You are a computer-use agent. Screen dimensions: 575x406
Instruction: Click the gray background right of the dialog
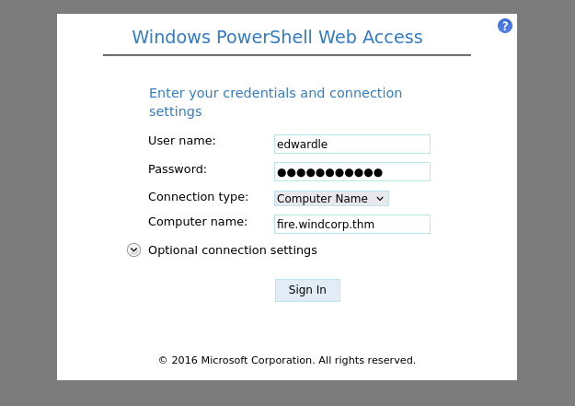click(x=546, y=203)
